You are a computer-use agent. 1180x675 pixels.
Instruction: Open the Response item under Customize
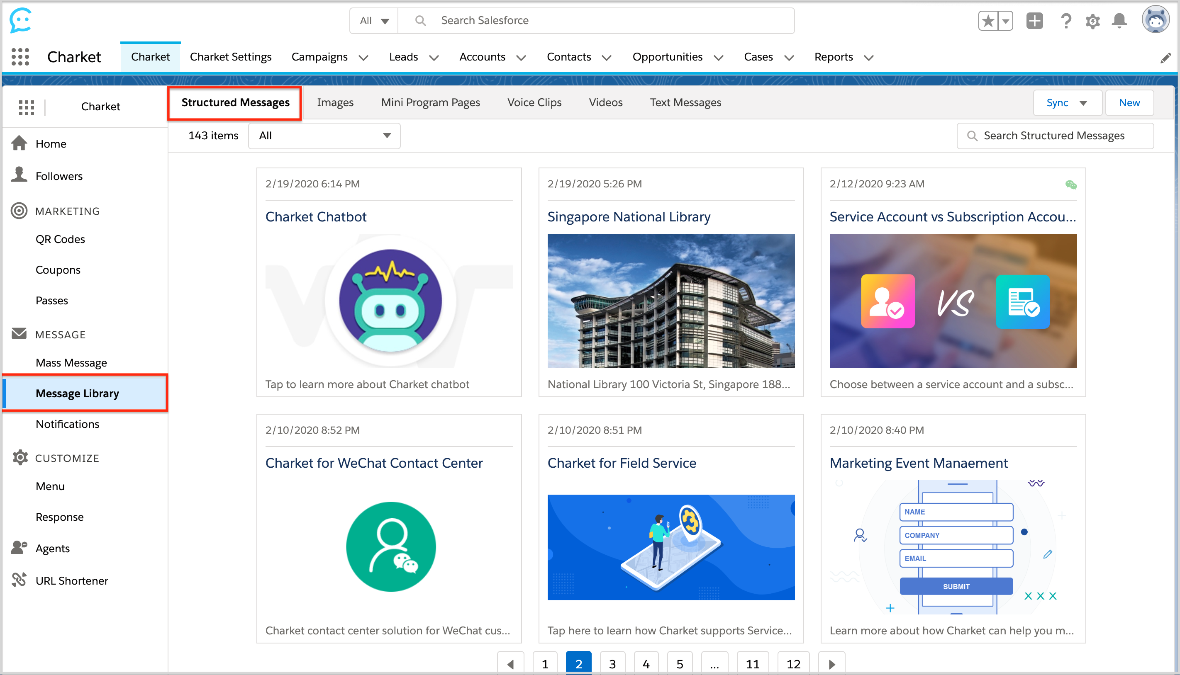tap(59, 517)
